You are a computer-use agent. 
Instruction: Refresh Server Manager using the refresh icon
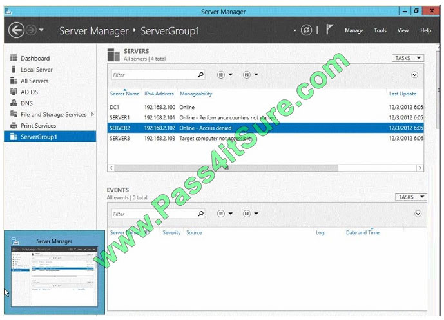coord(306,30)
